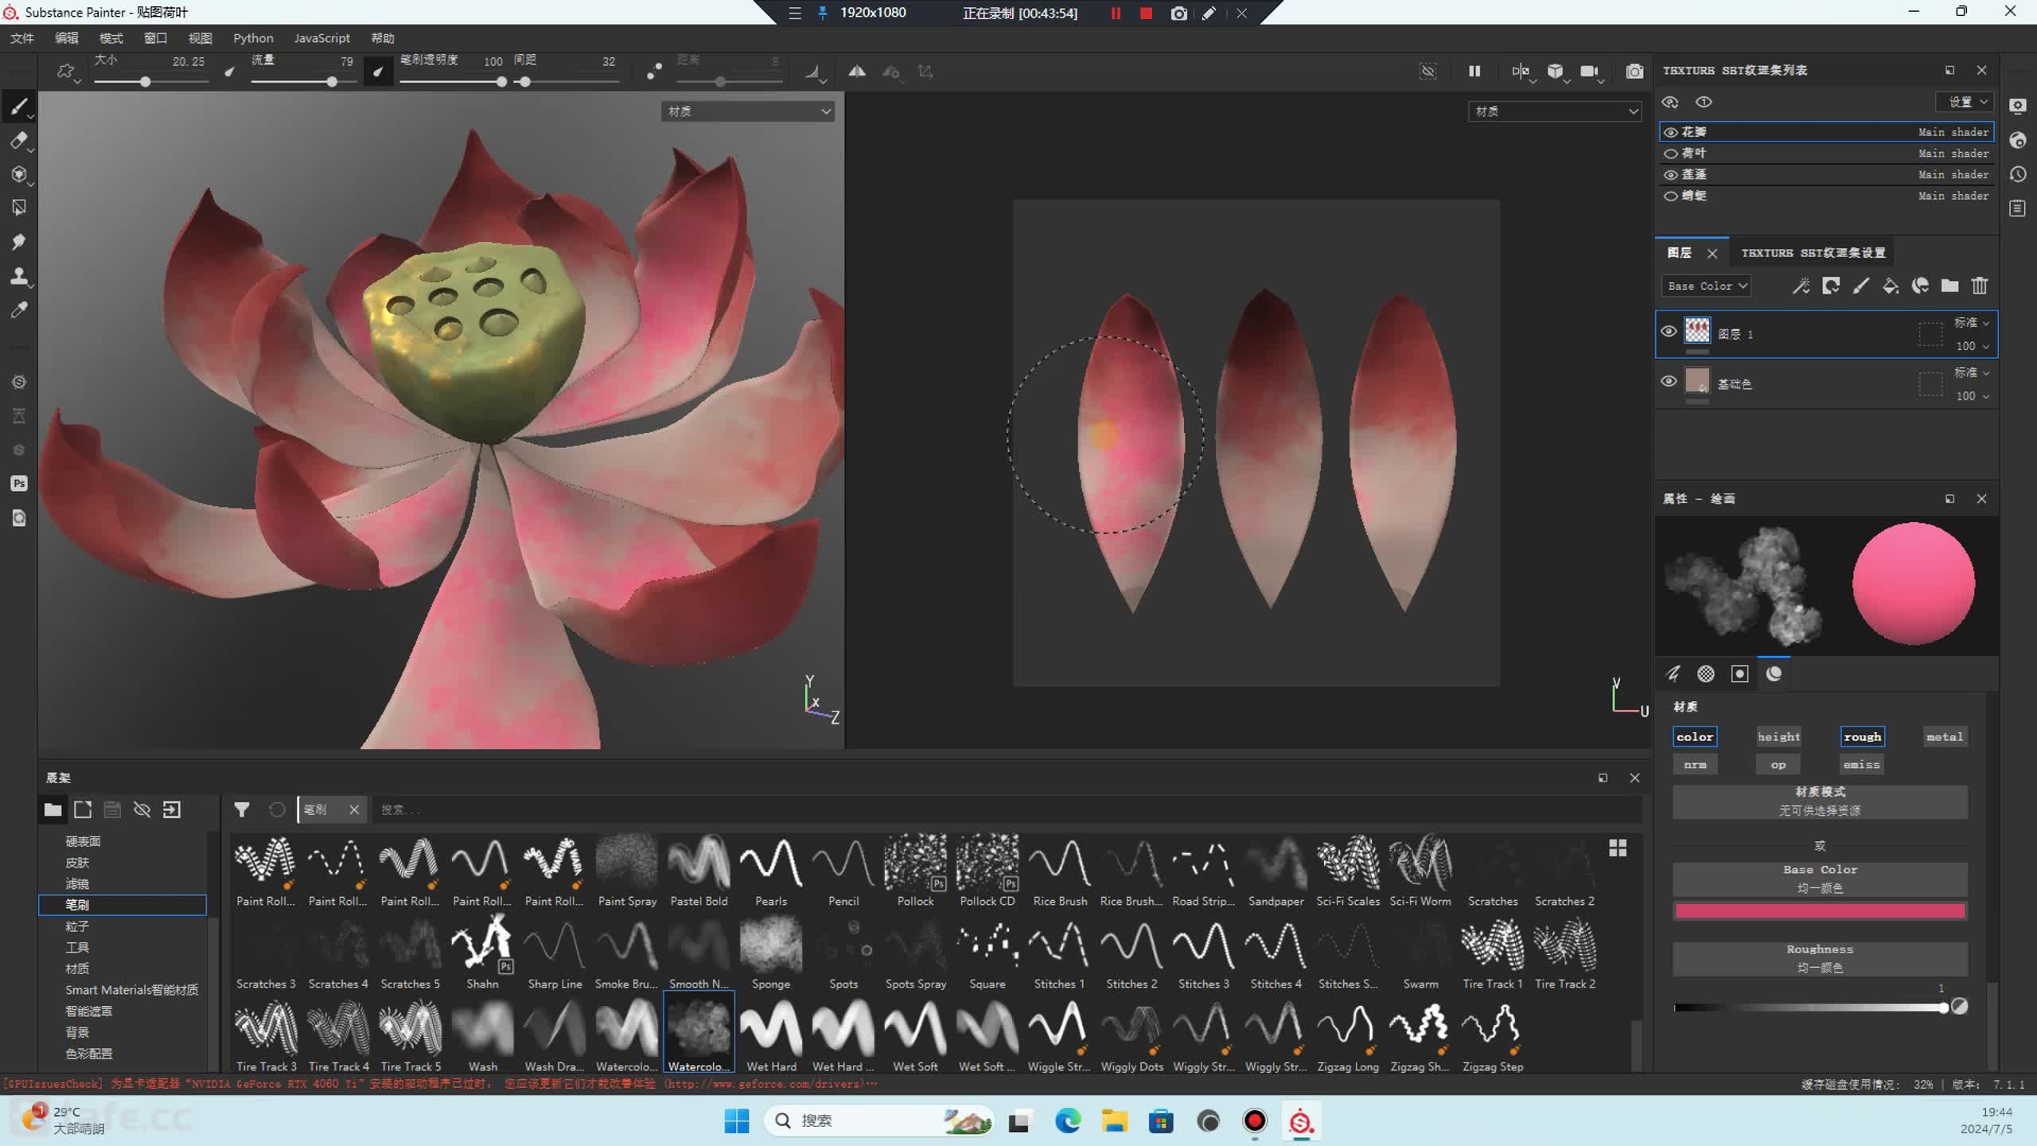2037x1146 pixels.
Task: Open the alpha properties tab icon
Action: (1706, 674)
